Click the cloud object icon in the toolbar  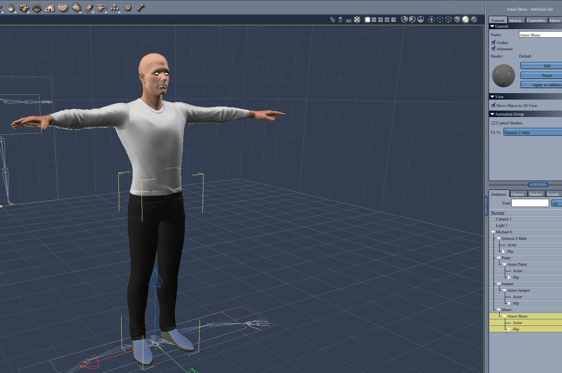[77, 7]
